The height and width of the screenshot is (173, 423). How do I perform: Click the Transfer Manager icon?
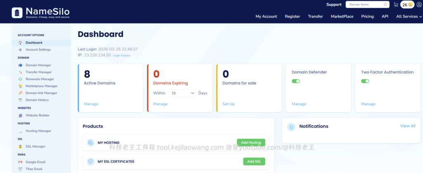pyautogui.click(x=20, y=72)
